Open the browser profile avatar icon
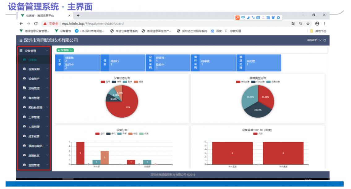This screenshot has width=351, height=189. 317,23
